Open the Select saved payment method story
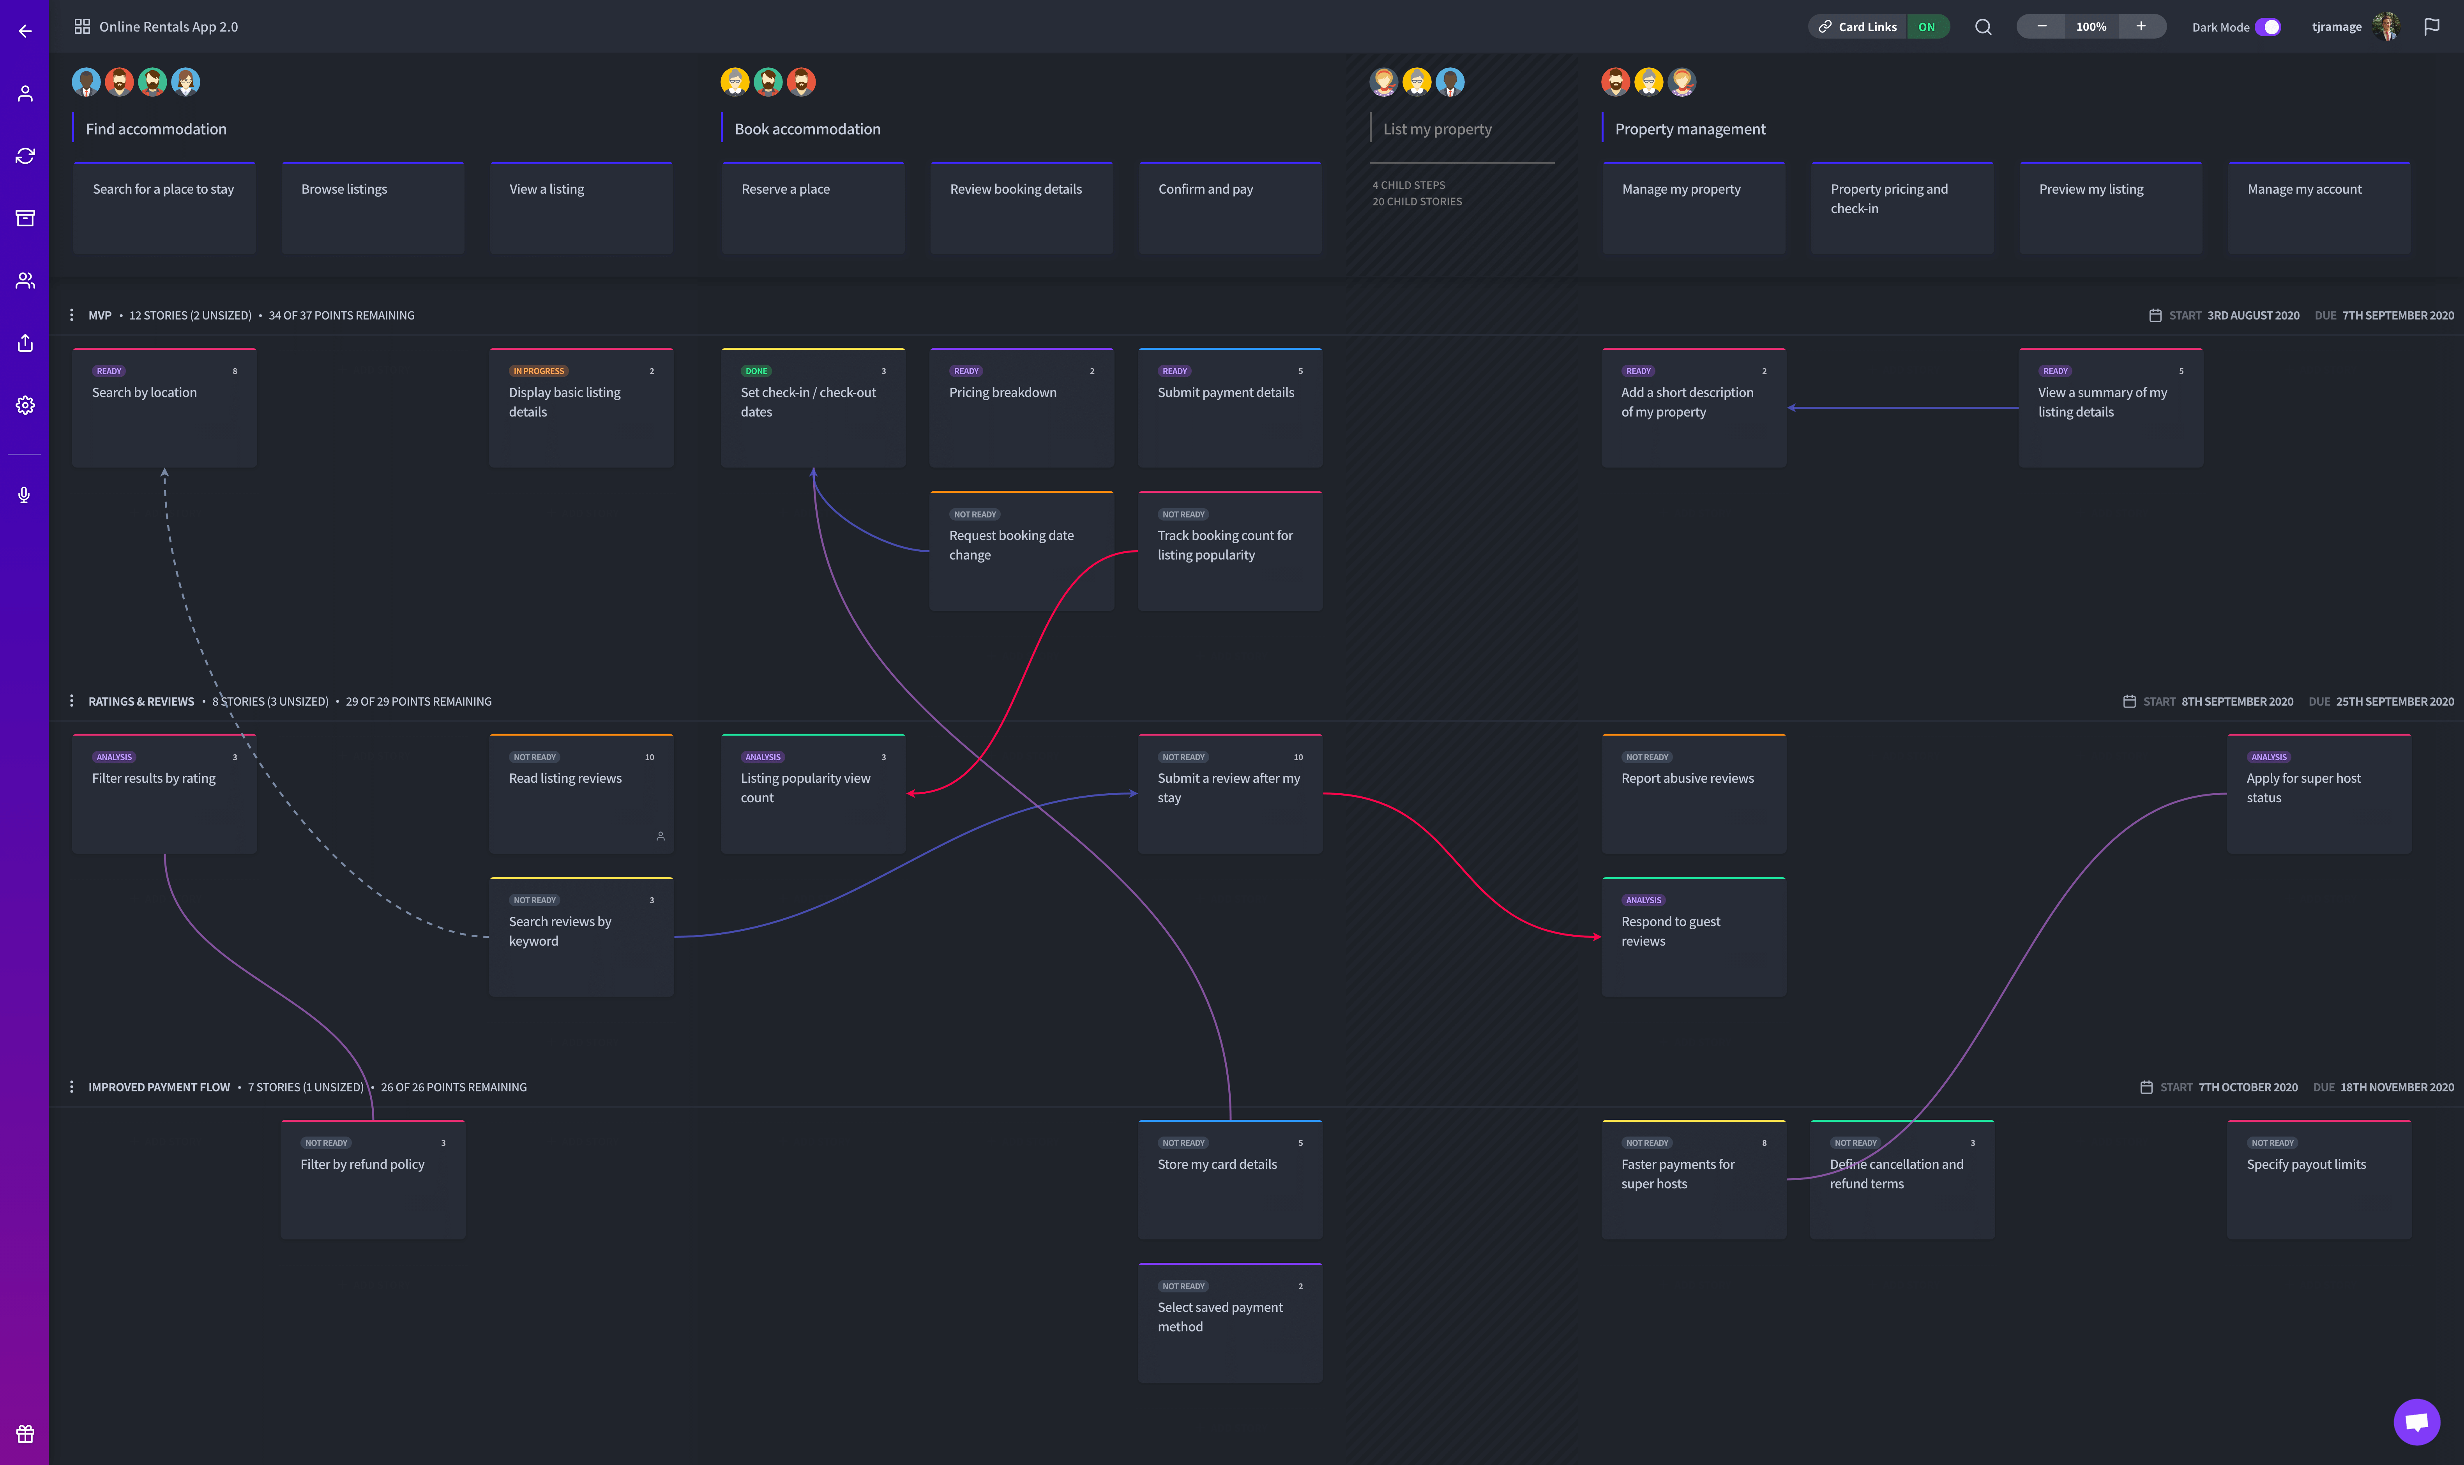2464x1465 pixels. tap(1229, 1322)
